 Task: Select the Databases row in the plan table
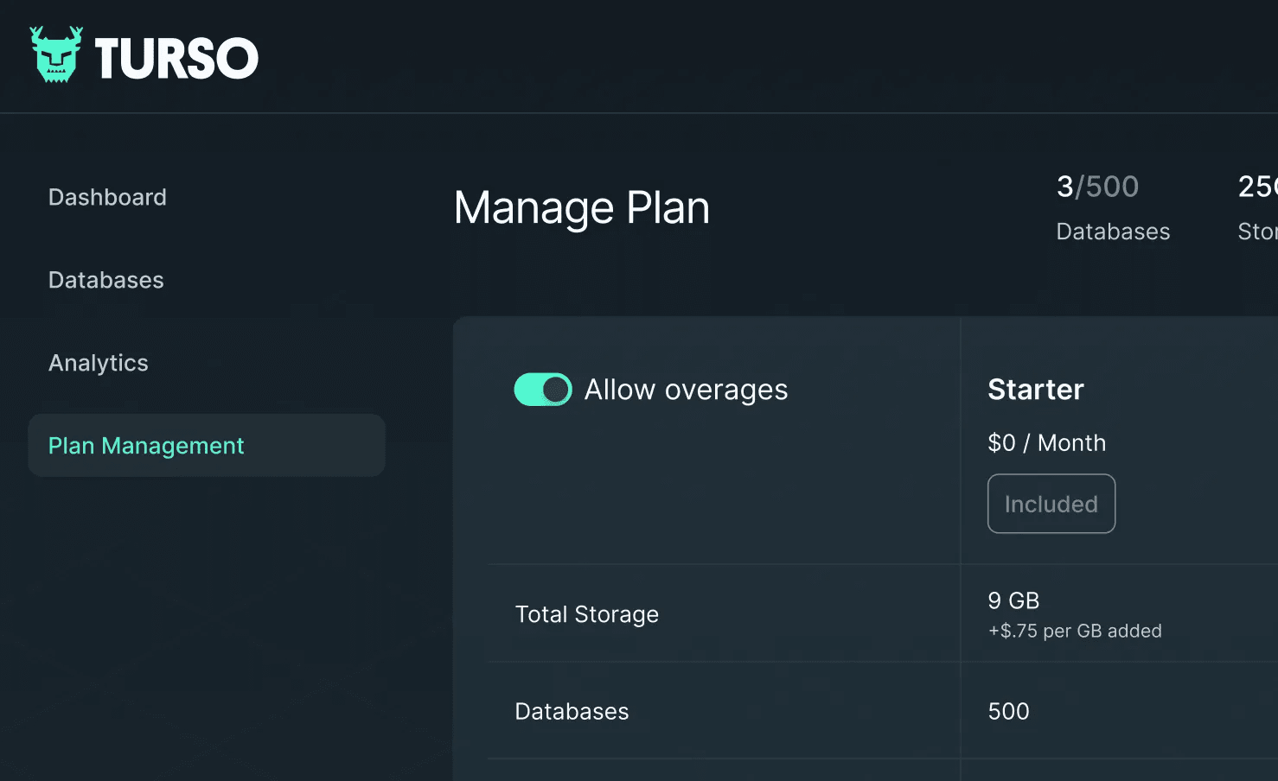(x=572, y=711)
